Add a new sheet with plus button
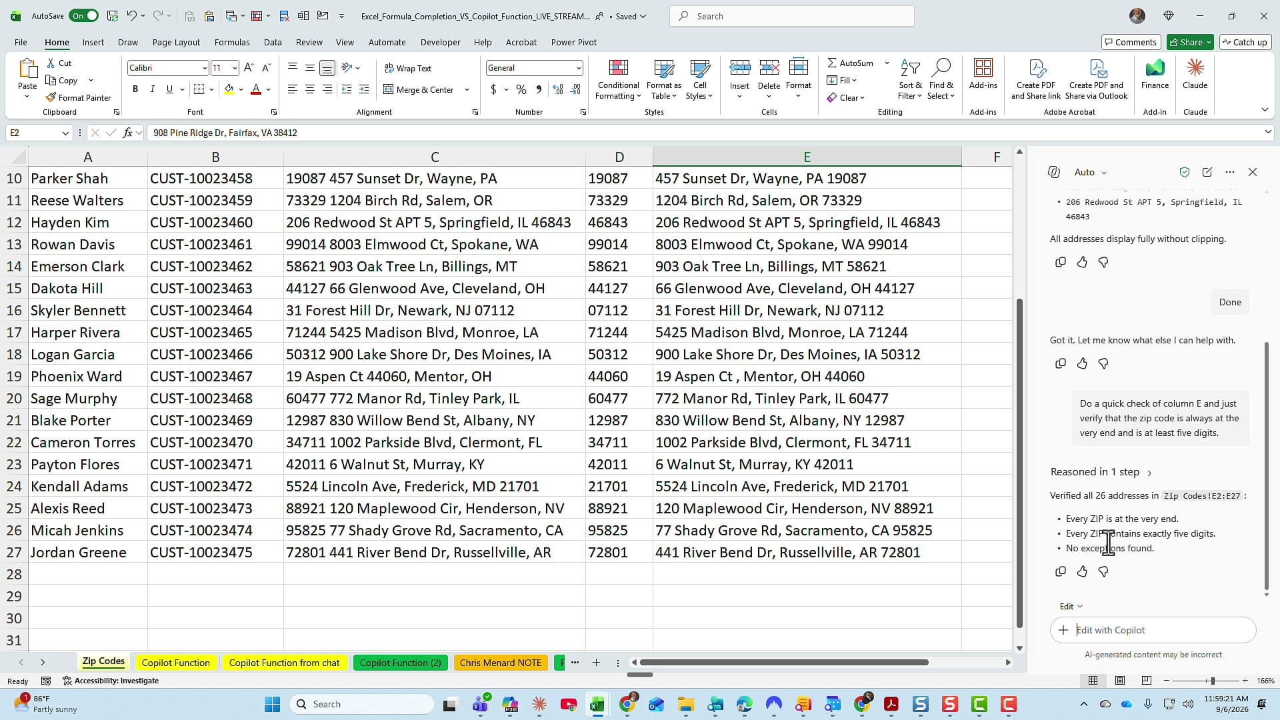 coord(596,663)
